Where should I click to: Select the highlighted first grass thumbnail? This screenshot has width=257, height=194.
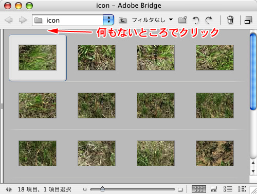(38, 58)
